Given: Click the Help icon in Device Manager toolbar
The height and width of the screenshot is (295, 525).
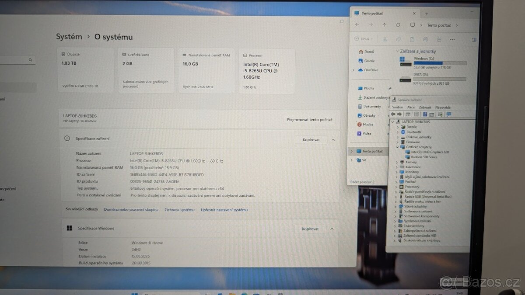Looking at the screenshot, I should 425,115.
